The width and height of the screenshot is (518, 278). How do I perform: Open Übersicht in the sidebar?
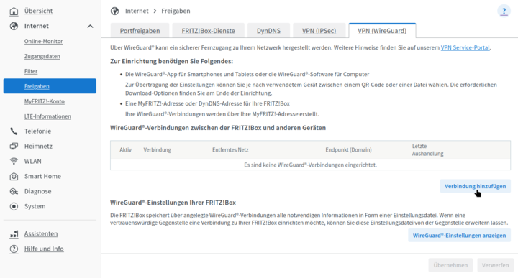pos(38,11)
